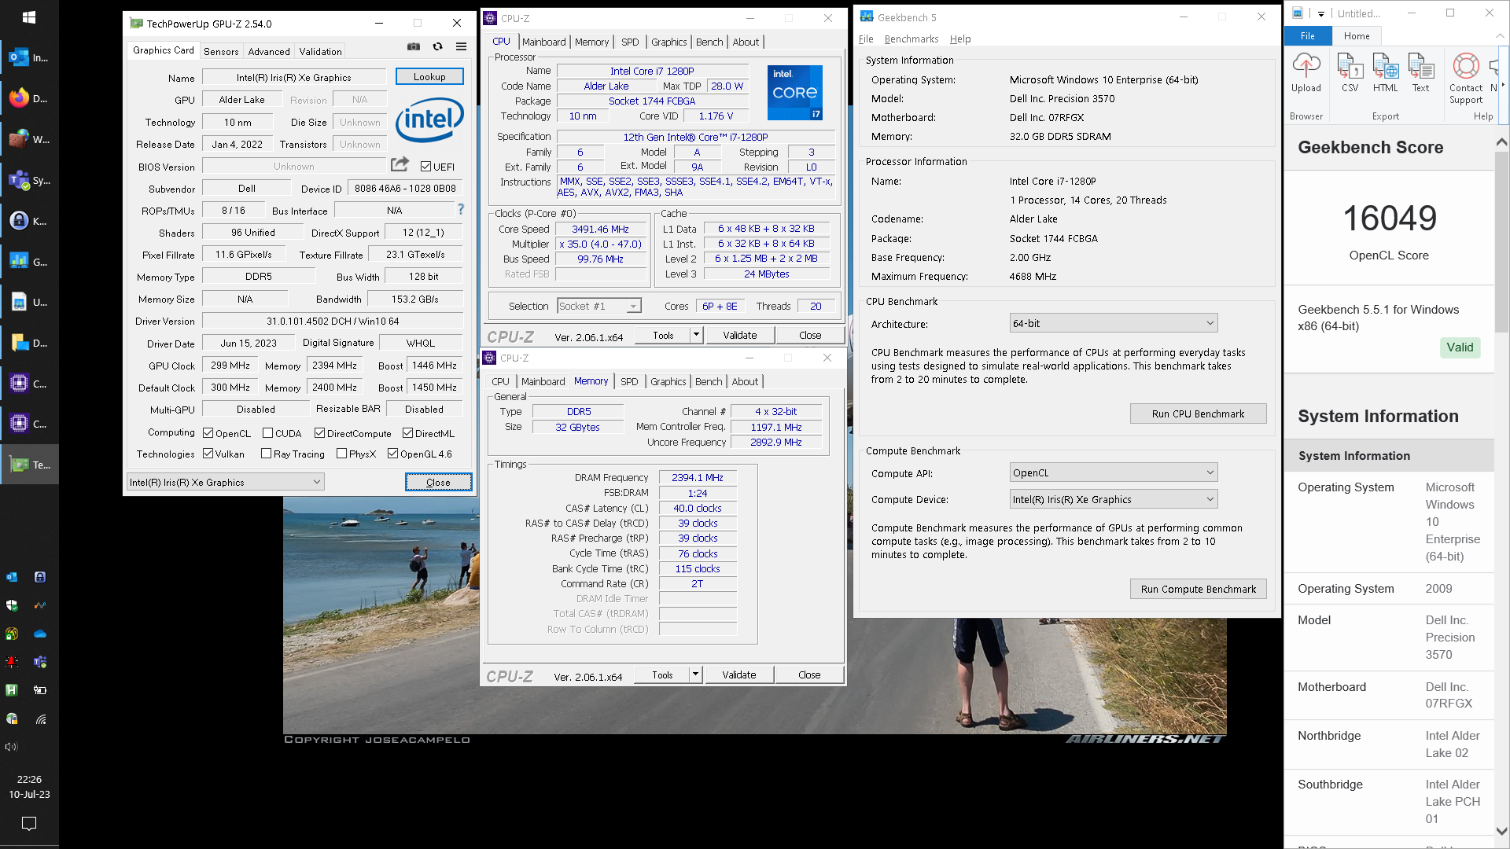Open the File Explorer taskbar item
The image size is (1510, 849).
click(29, 343)
